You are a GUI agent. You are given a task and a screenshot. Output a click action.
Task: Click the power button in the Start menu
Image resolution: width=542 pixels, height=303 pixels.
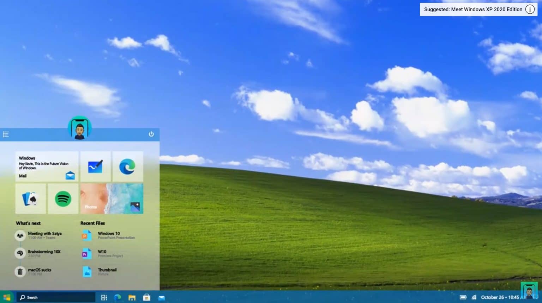(151, 134)
